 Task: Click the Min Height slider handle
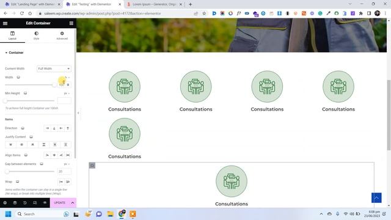point(5,101)
